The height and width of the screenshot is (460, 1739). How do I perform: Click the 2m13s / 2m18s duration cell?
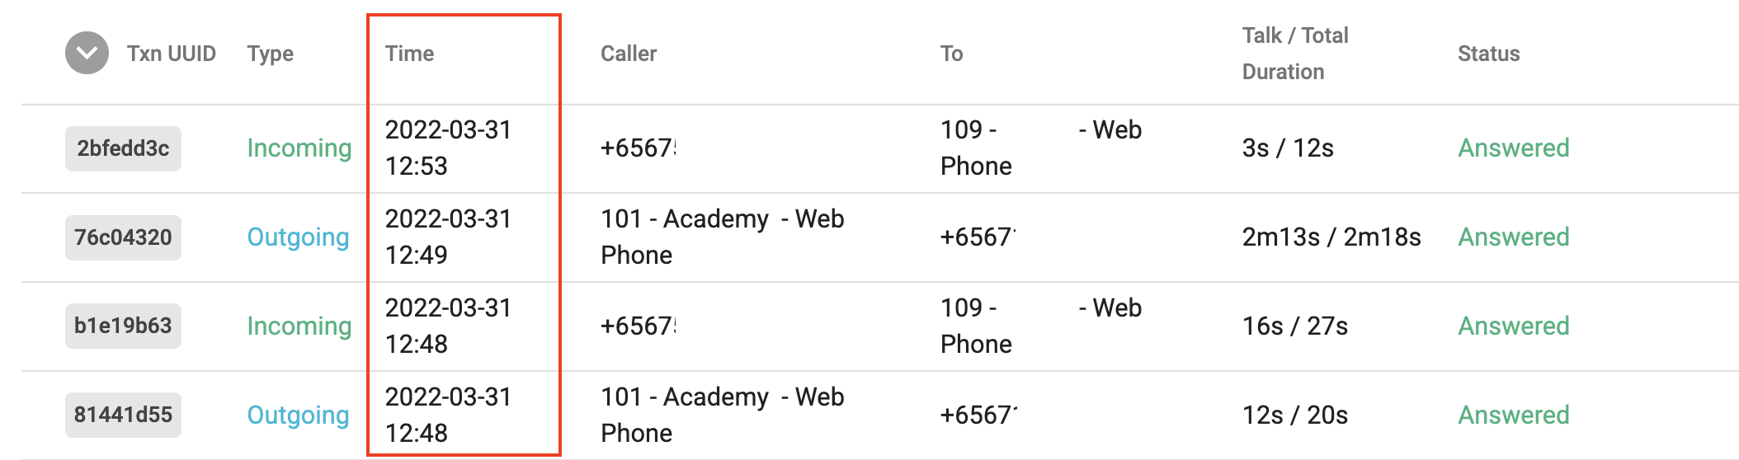1331,237
